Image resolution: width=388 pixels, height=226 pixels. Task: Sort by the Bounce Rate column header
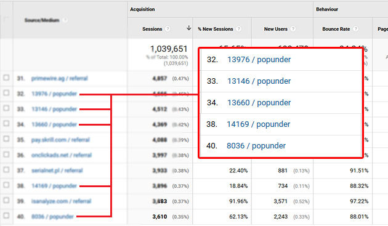point(336,29)
